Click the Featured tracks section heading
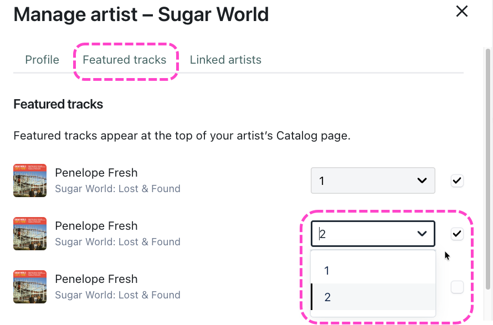 tap(58, 104)
